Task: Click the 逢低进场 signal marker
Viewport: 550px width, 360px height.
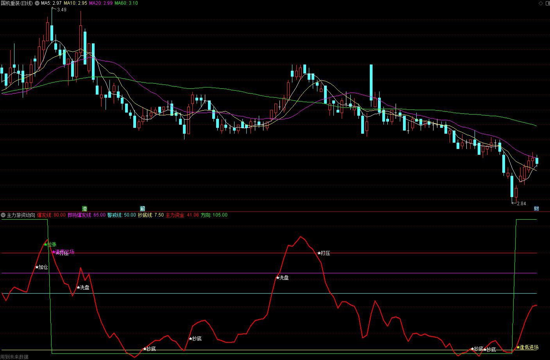Action: point(527,347)
